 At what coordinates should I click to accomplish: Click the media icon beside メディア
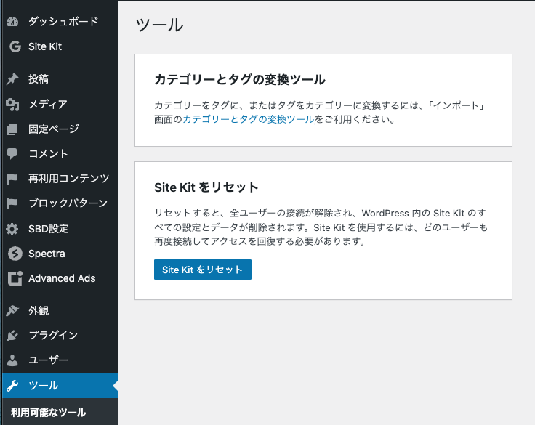coord(12,105)
